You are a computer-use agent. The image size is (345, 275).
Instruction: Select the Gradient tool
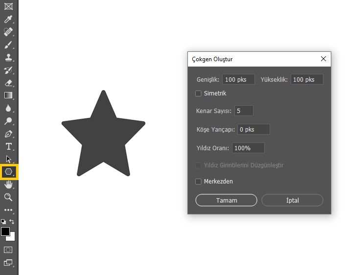(8, 95)
